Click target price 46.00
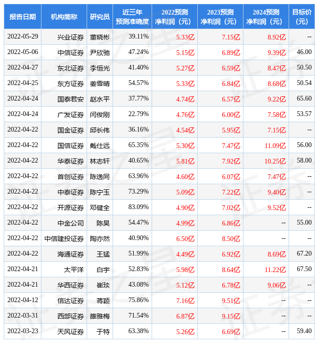This screenshot has width=315, height=343. pyautogui.click(x=304, y=52)
